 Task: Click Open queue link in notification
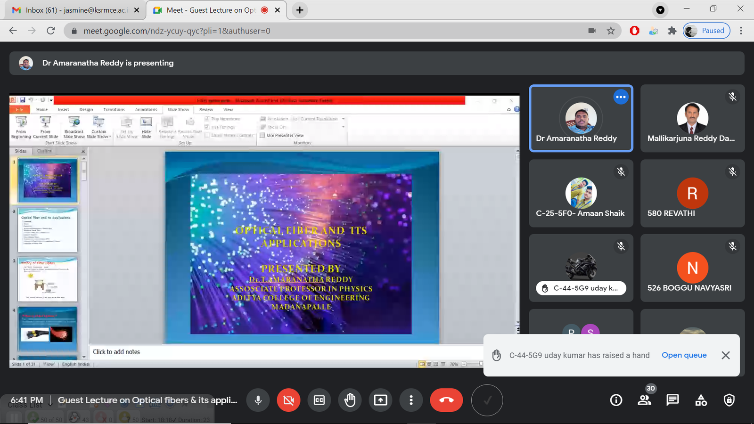684,355
